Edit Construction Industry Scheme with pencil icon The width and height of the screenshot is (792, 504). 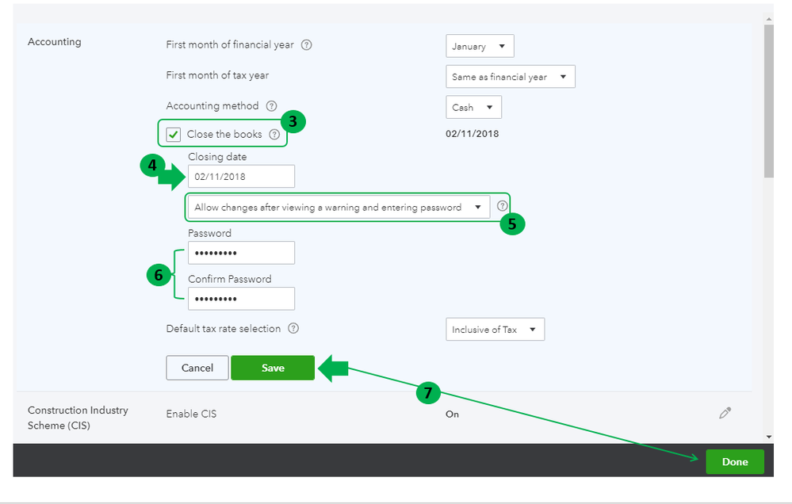(x=725, y=413)
